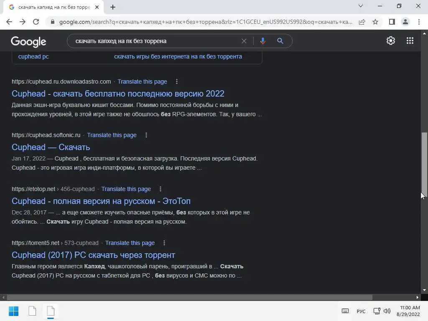Translate the etotop.net result page
Screen dimensions: 428x321
point(126,189)
